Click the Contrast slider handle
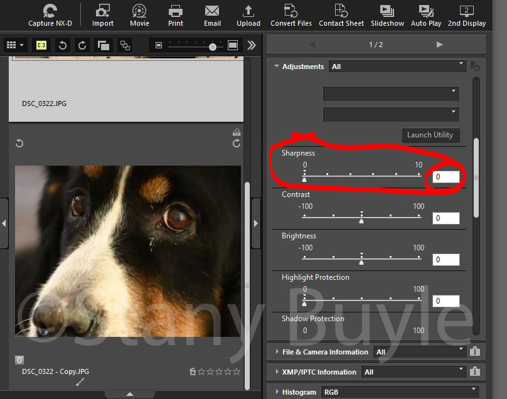Viewport: 507px width, 399px height. tap(361, 220)
